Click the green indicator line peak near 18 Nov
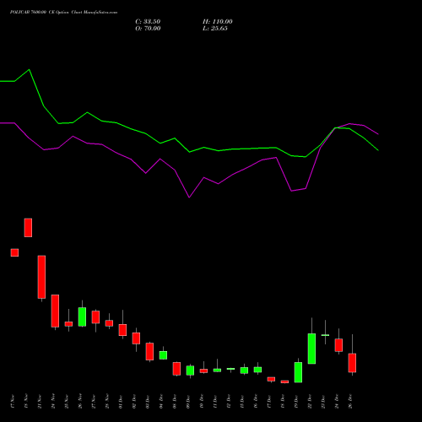Image resolution: width=422 pixels, height=422 pixels. pos(30,69)
